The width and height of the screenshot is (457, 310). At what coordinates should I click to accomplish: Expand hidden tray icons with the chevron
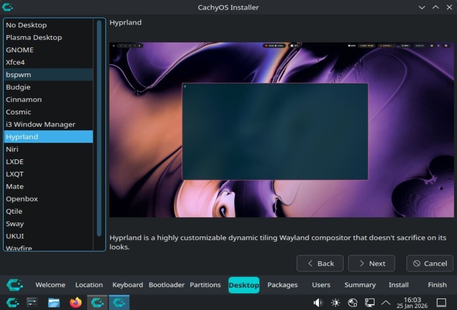[385, 302]
